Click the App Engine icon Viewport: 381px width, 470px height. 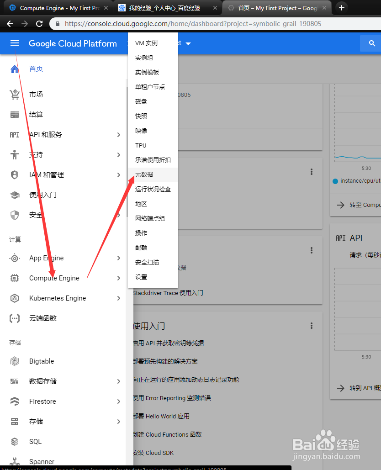point(14,258)
